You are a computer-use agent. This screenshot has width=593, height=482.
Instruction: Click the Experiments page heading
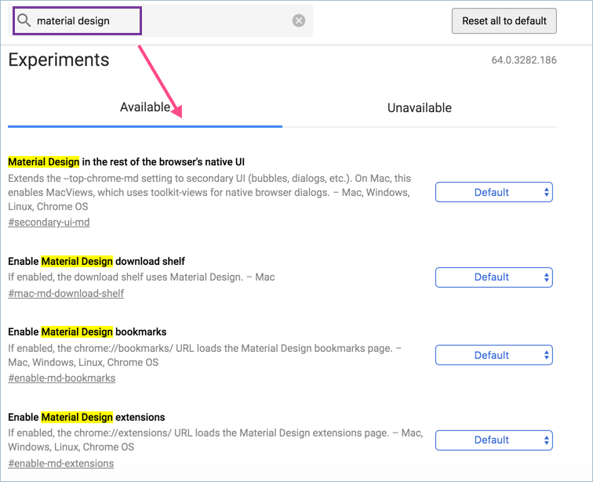pyautogui.click(x=59, y=60)
